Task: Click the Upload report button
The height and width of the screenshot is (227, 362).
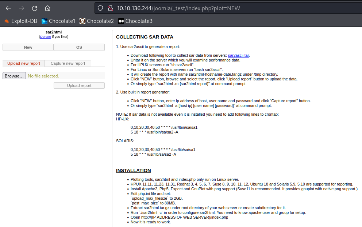Action: click(79, 85)
